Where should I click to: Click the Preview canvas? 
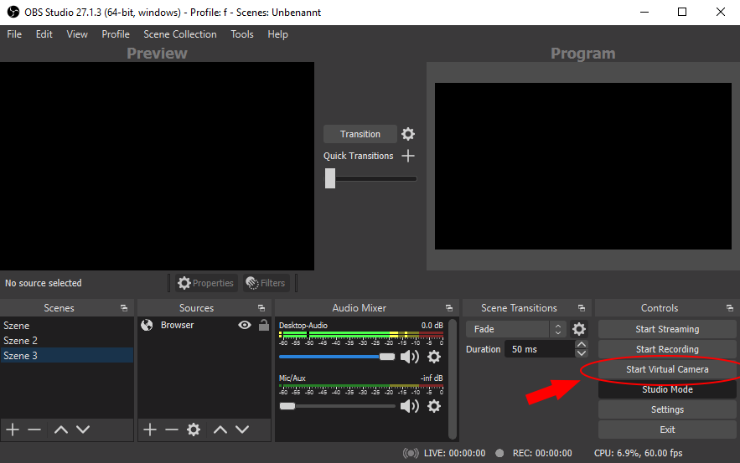tap(158, 166)
